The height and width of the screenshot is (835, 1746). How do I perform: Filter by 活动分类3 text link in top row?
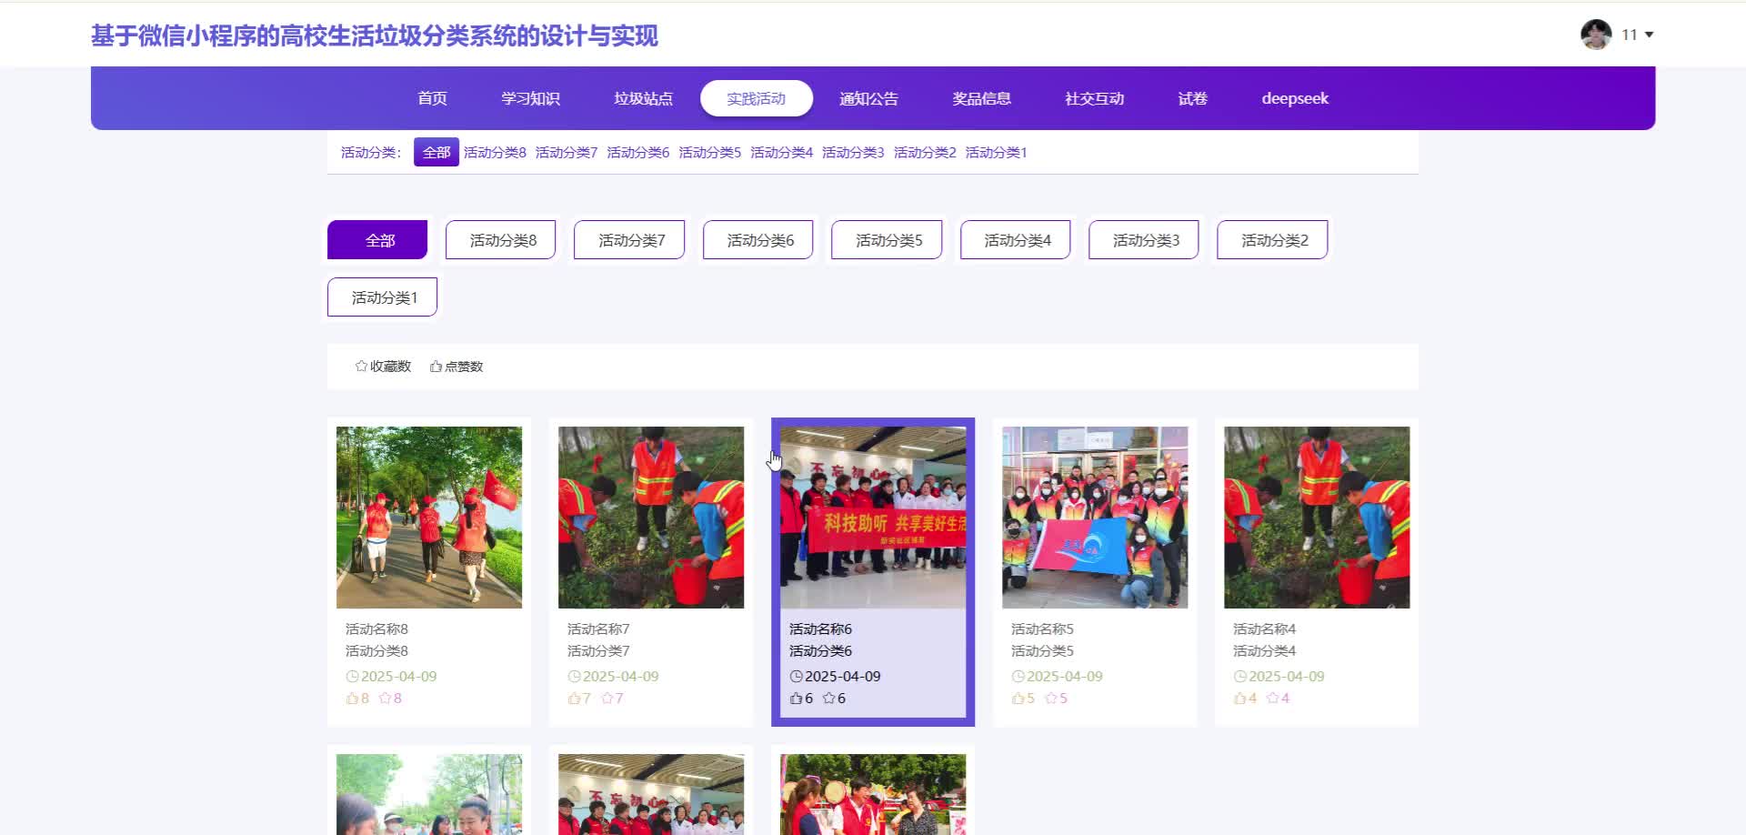[853, 152]
